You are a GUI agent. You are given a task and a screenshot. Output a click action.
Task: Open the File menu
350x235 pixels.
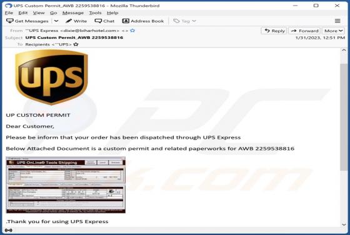pyautogui.click(x=9, y=13)
